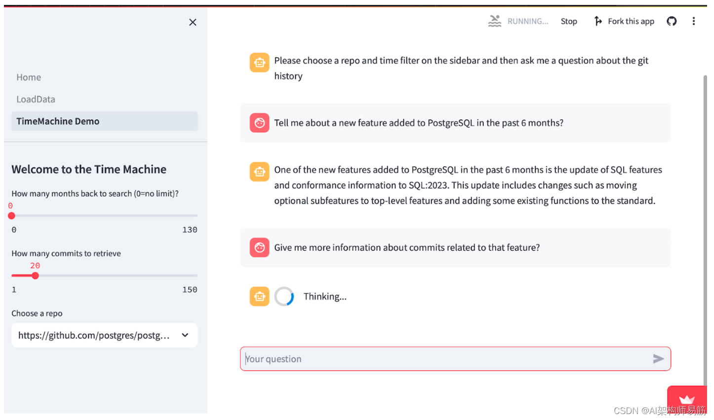Open the GitHub repository icon
The image size is (714, 420).
[x=672, y=21]
